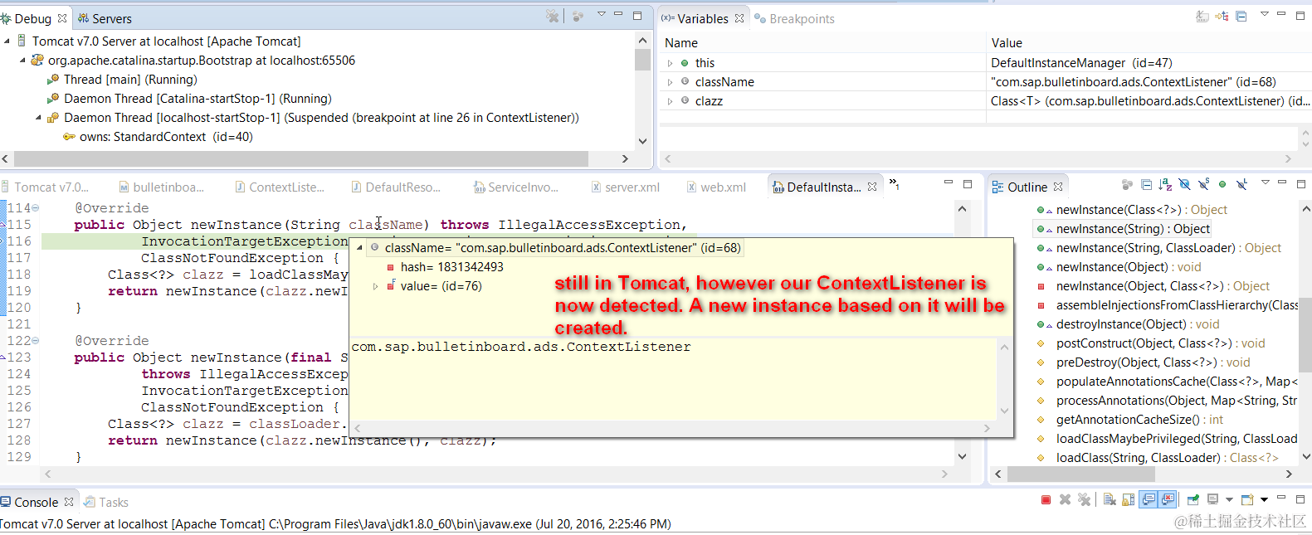Image resolution: width=1312 pixels, height=535 pixels.
Task: Terminate the server with the red stop button
Action: (x=1046, y=499)
